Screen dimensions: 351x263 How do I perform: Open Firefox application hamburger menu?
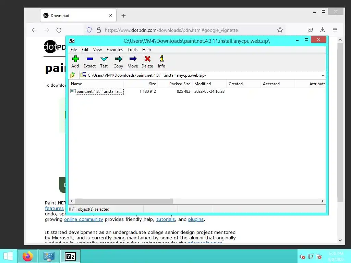point(335,30)
